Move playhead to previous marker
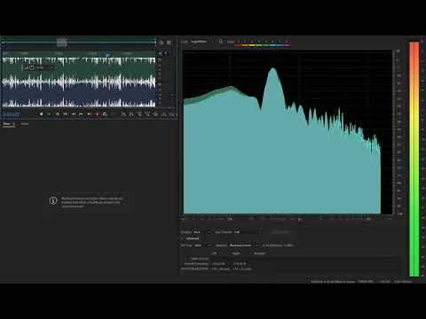The image size is (426, 319). pos(66,114)
